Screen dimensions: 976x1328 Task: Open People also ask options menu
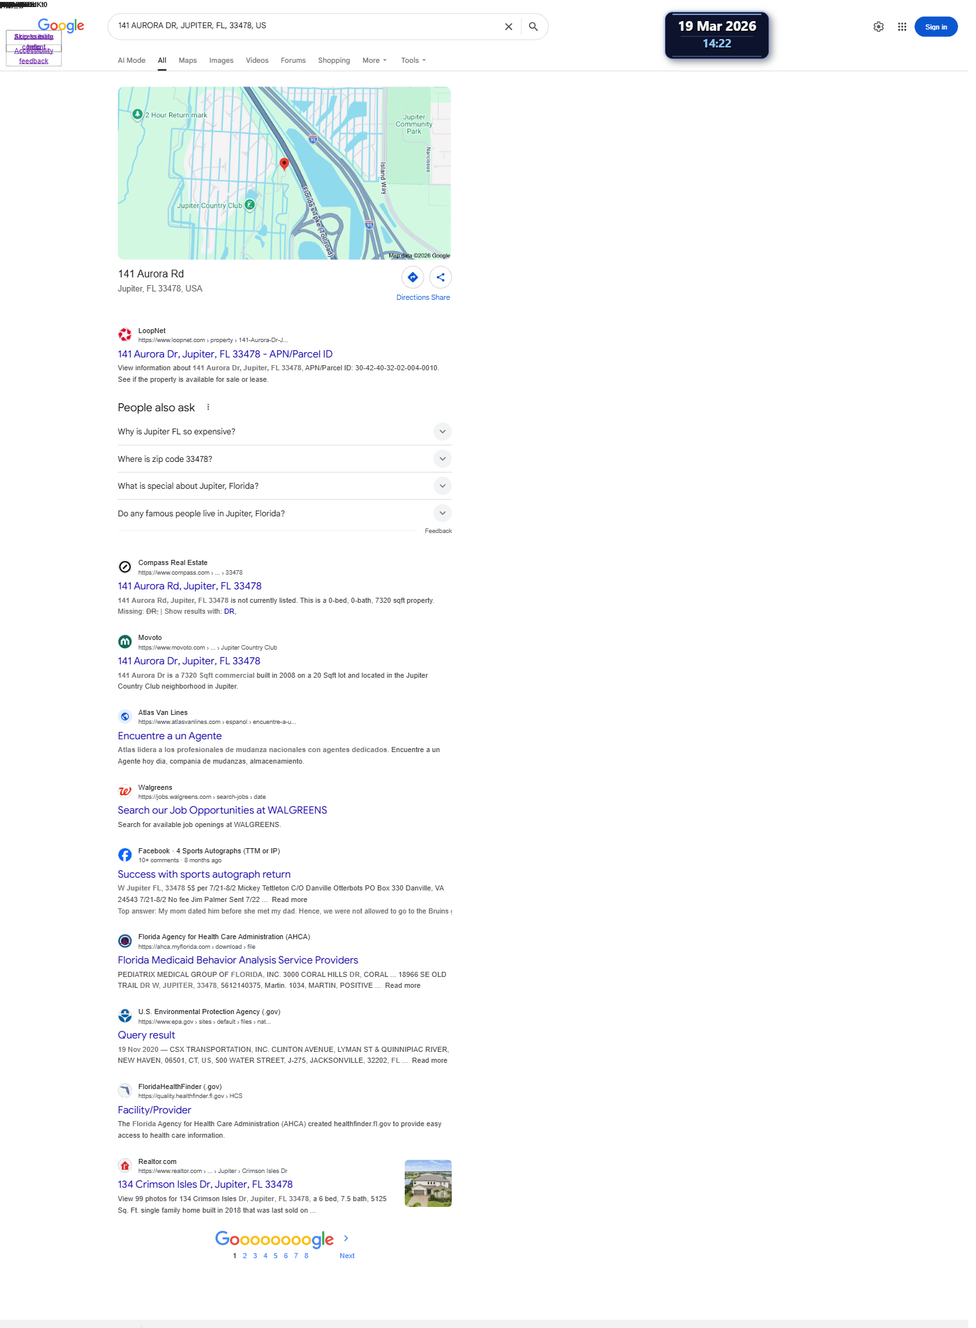(x=208, y=407)
